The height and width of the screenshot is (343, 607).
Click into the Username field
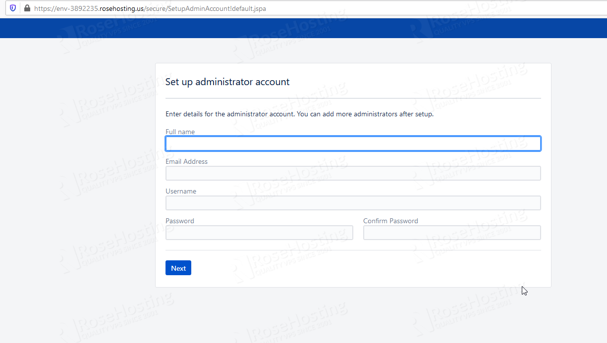pyautogui.click(x=353, y=203)
